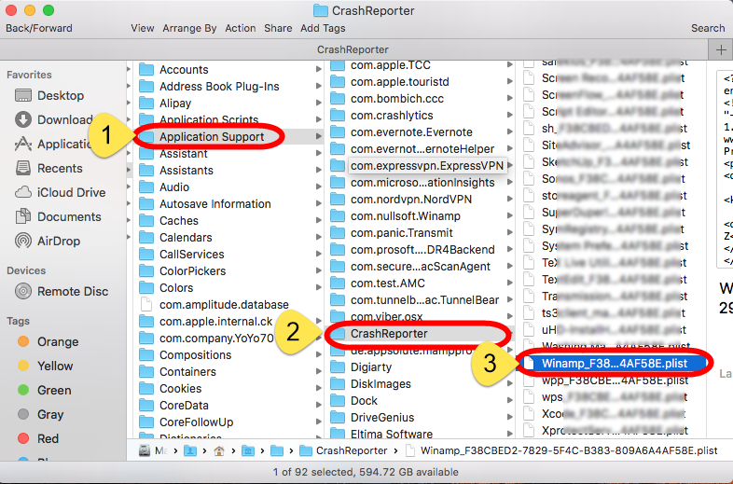This screenshot has height=484, width=733.
Task: Expand the Accounts folder arrow
Action: click(x=319, y=70)
